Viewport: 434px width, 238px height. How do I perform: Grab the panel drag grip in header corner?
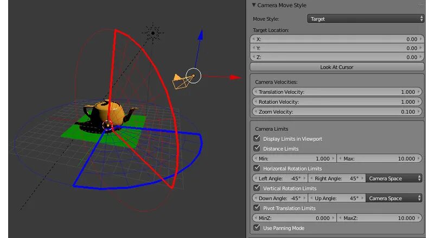421,5
